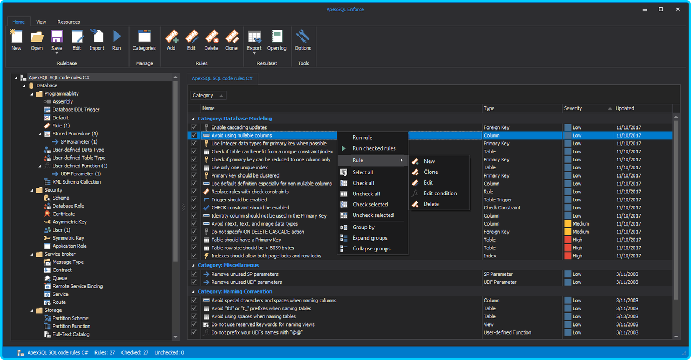Select Database DDL Trigger node
691x360 pixels.
click(x=76, y=110)
